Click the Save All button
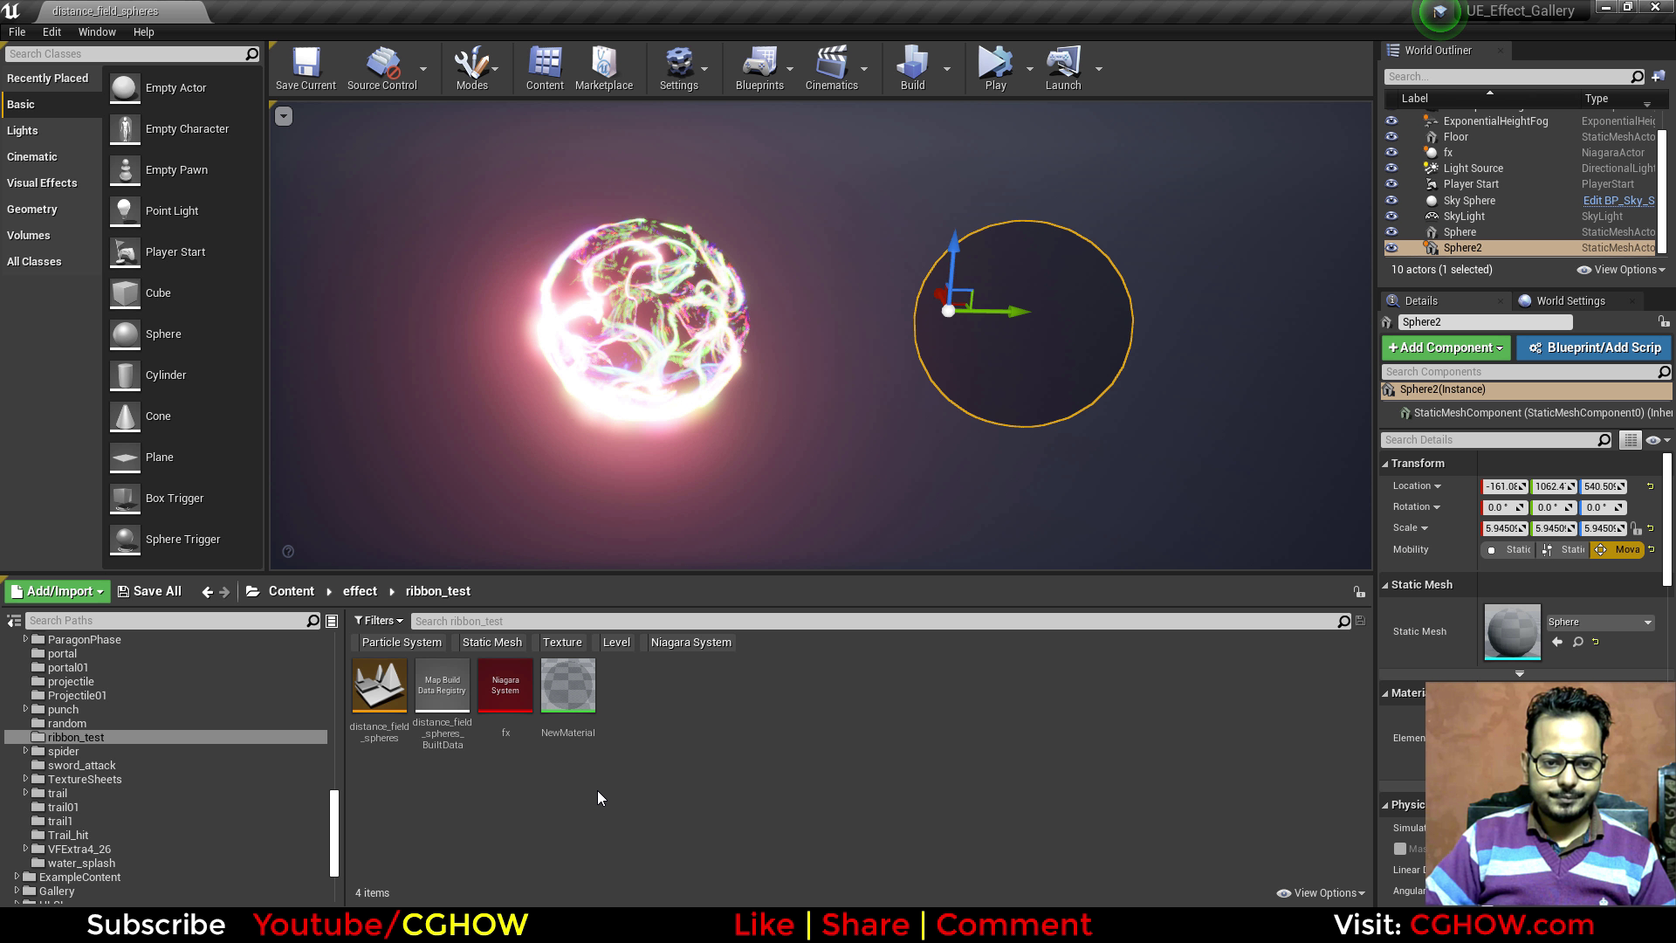Image resolution: width=1676 pixels, height=943 pixels. [149, 591]
